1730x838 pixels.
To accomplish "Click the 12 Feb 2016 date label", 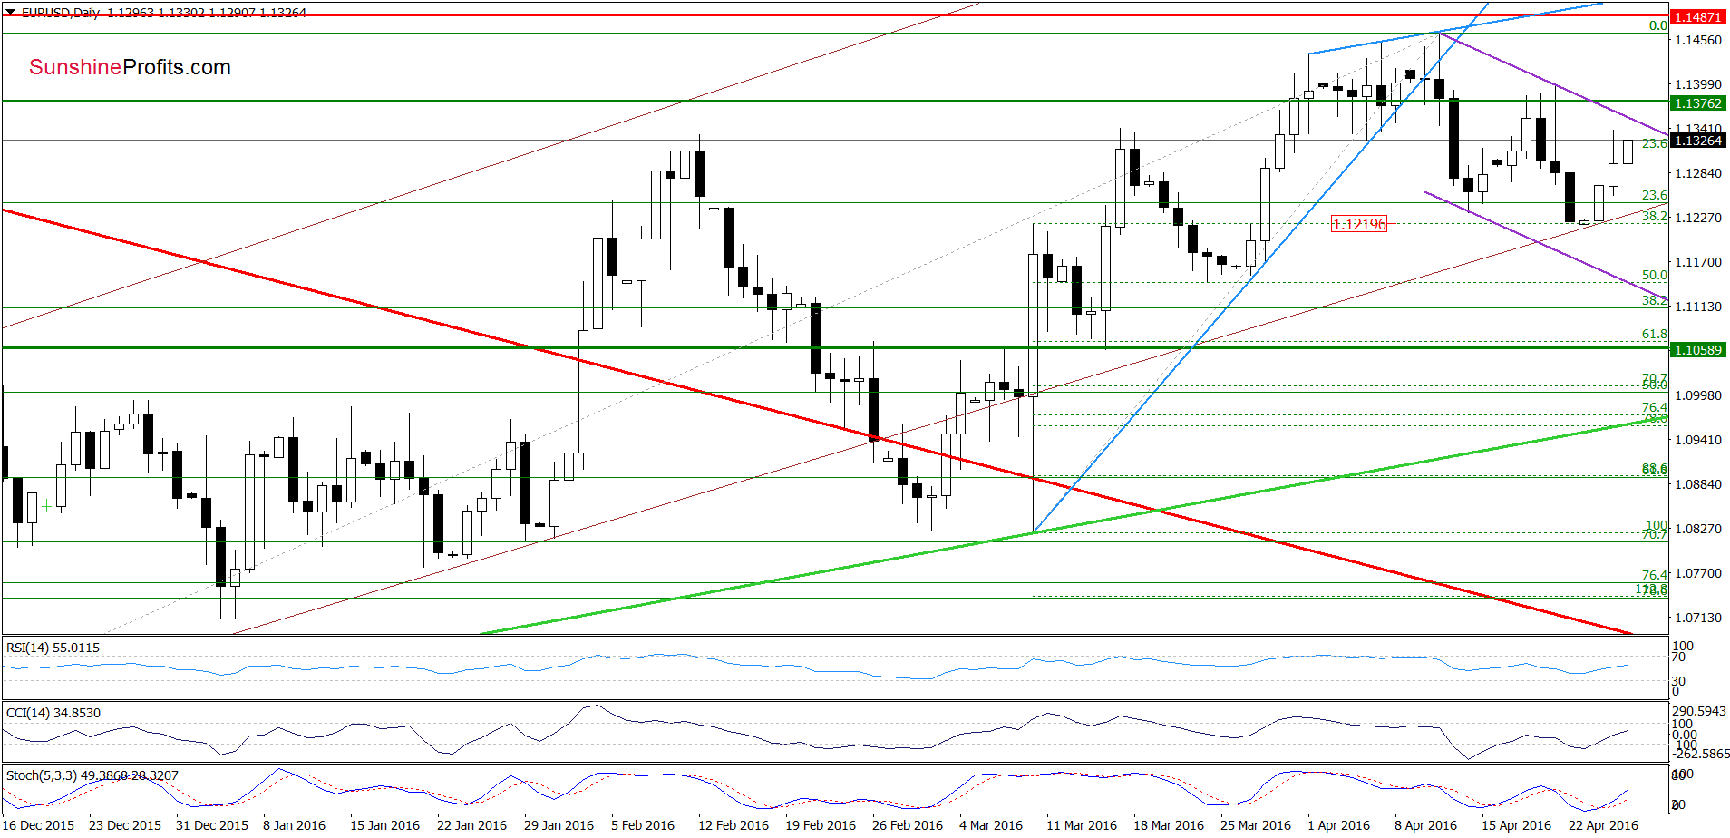I will click(x=734, y=825).
